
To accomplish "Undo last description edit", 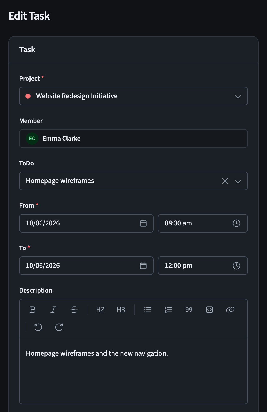I will pyautogui.click(x=38, y=327).
